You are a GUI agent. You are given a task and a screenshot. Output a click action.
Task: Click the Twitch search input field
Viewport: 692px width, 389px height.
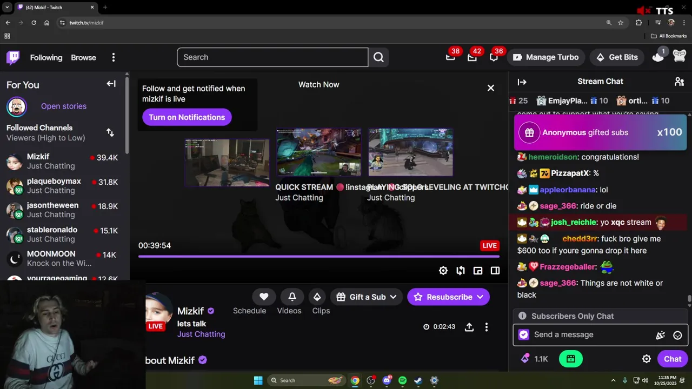coord(272,57)
